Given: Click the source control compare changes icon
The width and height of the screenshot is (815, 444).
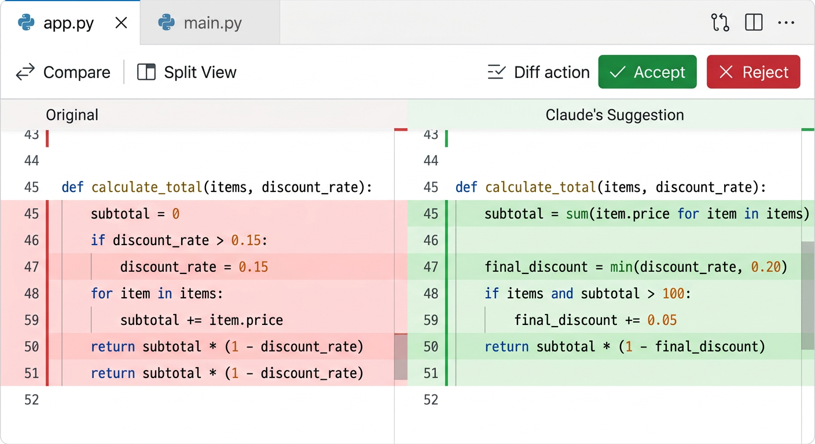Looking at the screenshot, I should pyautogui.click(x=720, y=23).
